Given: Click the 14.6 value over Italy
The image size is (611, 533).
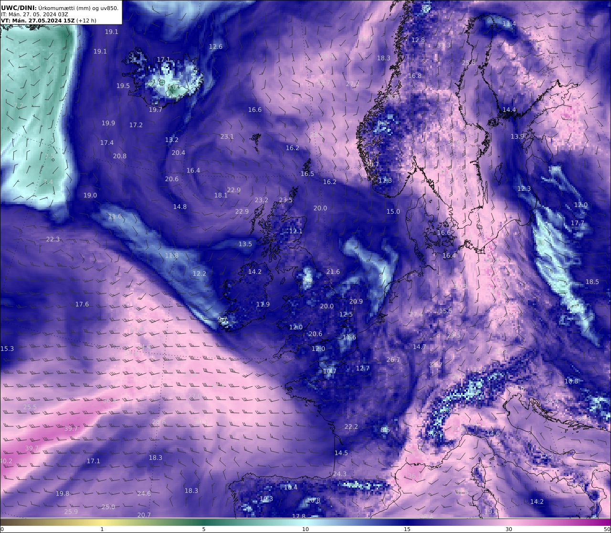Looking at the screenshot, I should [x=493, y=433].
